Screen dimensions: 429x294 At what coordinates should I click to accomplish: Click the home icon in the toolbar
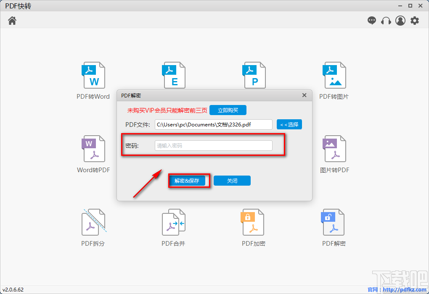(x=12, y=20)
